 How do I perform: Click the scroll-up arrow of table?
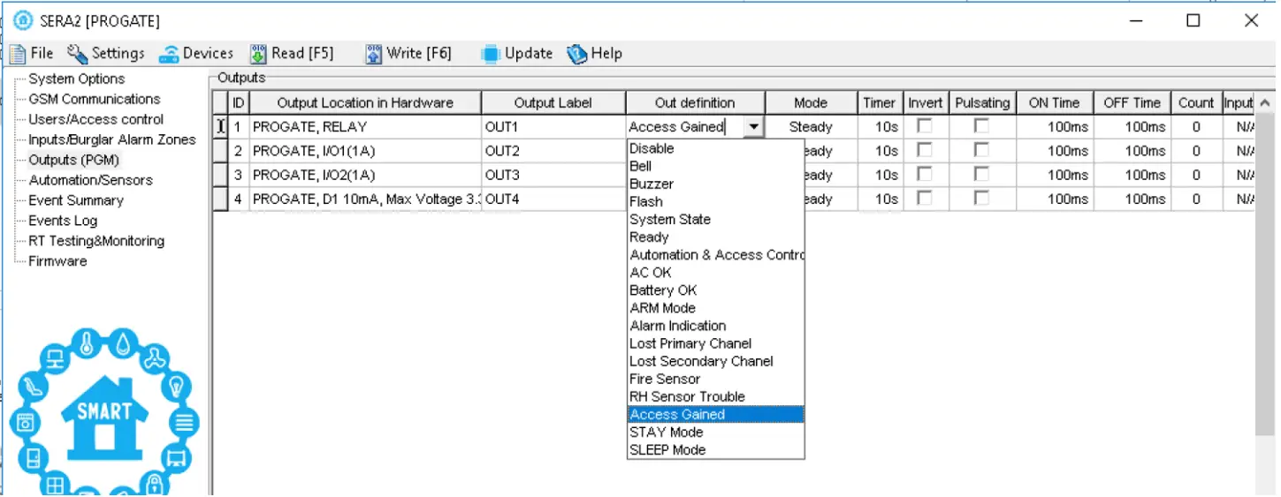pos(1265,103)
